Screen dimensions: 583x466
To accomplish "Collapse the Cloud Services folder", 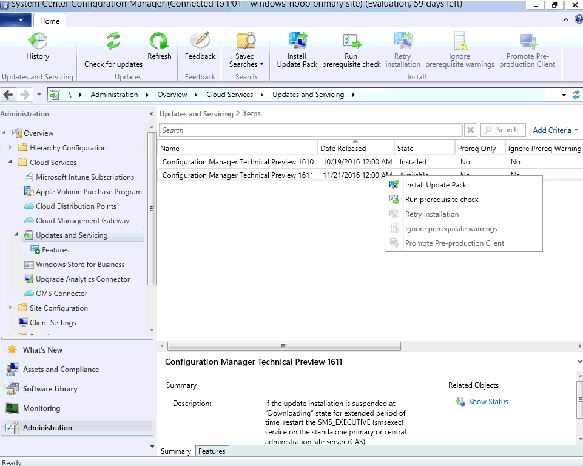I will click(x=10, y=162).
